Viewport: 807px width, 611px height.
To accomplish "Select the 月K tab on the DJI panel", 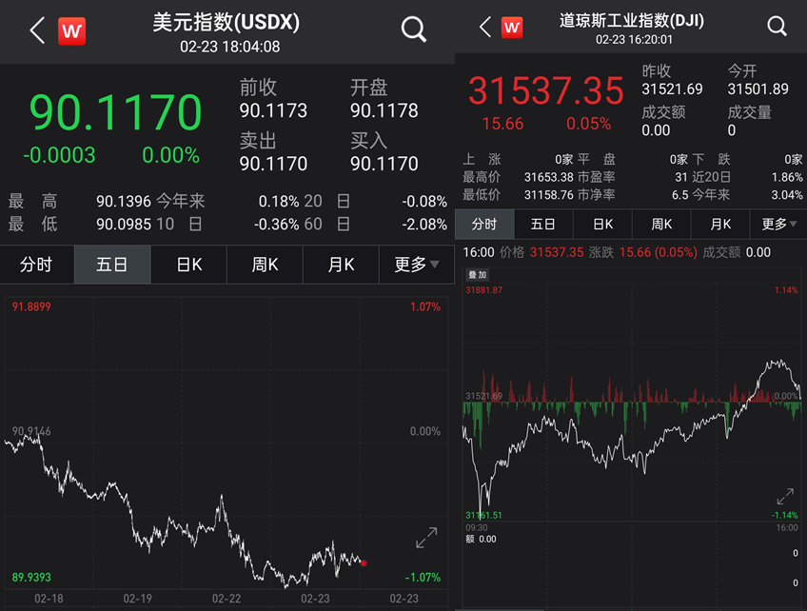I will [719, 224].
